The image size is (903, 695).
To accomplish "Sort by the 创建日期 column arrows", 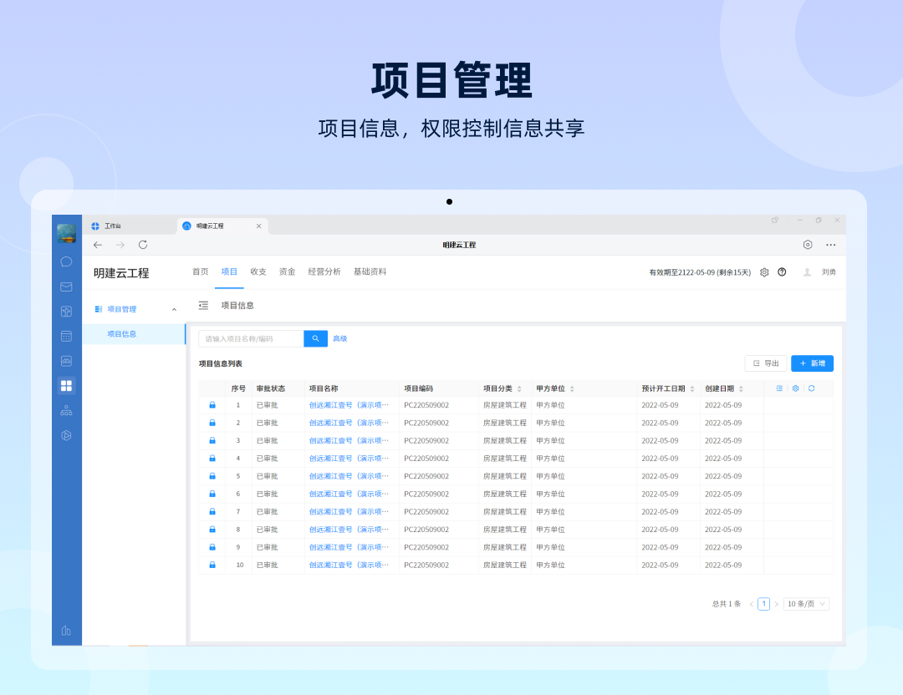I will (x=741, y=389).
